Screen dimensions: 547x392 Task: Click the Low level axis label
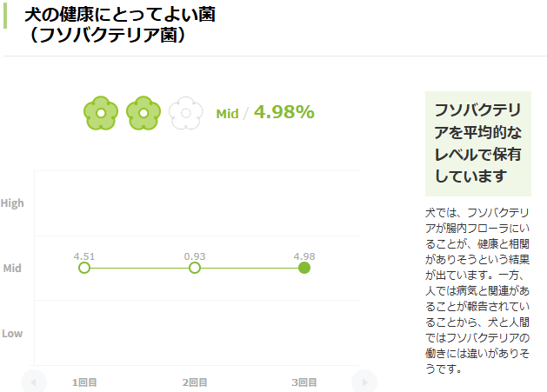[12, 334]
